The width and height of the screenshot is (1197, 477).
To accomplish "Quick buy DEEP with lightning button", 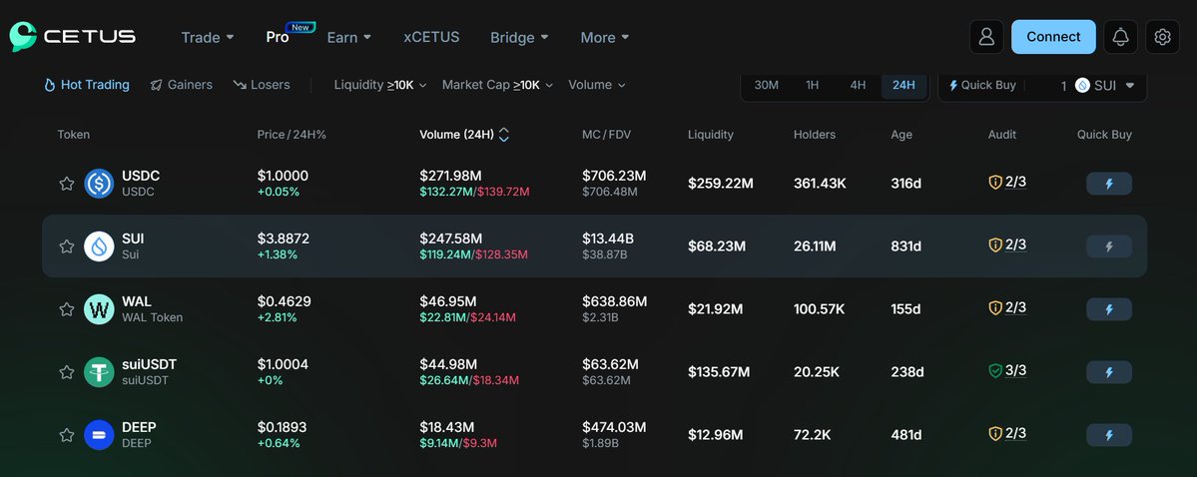I will (1108, 435).
